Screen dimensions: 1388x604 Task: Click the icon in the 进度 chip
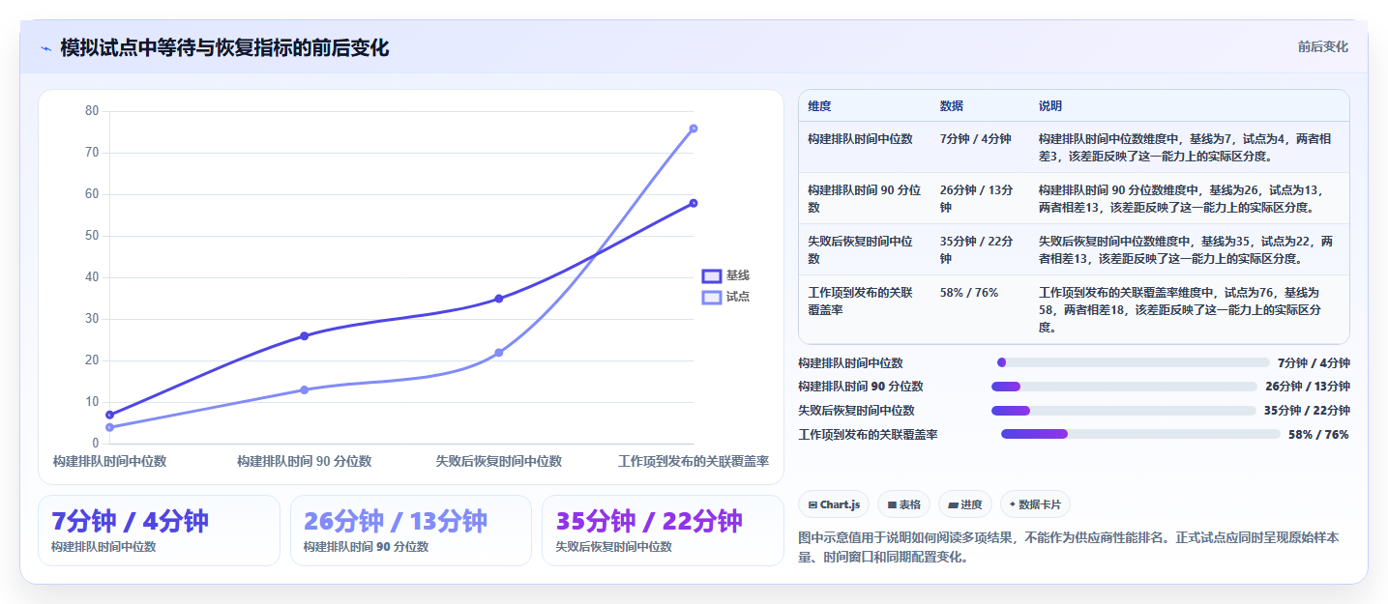pos(954,504)
